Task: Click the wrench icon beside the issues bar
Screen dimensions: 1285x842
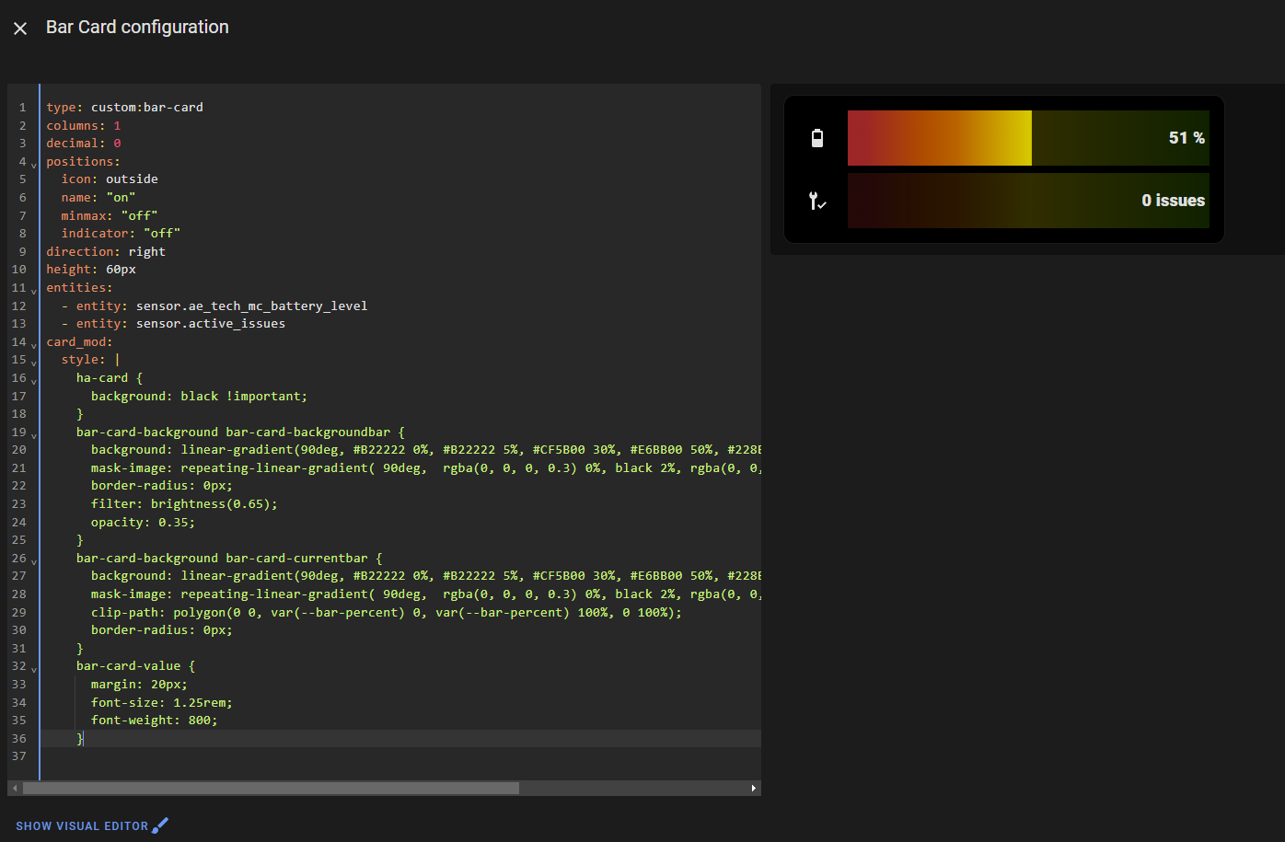Action: click(x=816, y=201)
